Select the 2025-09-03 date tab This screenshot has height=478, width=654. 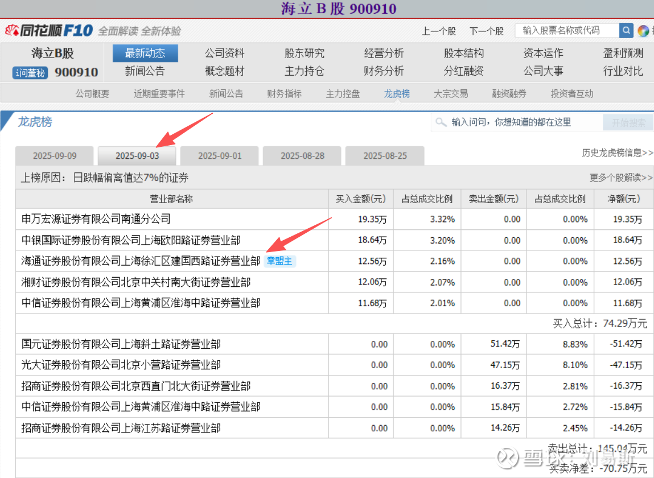(137, 156)
